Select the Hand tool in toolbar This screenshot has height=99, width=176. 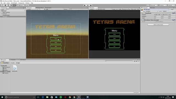point(2,5)
